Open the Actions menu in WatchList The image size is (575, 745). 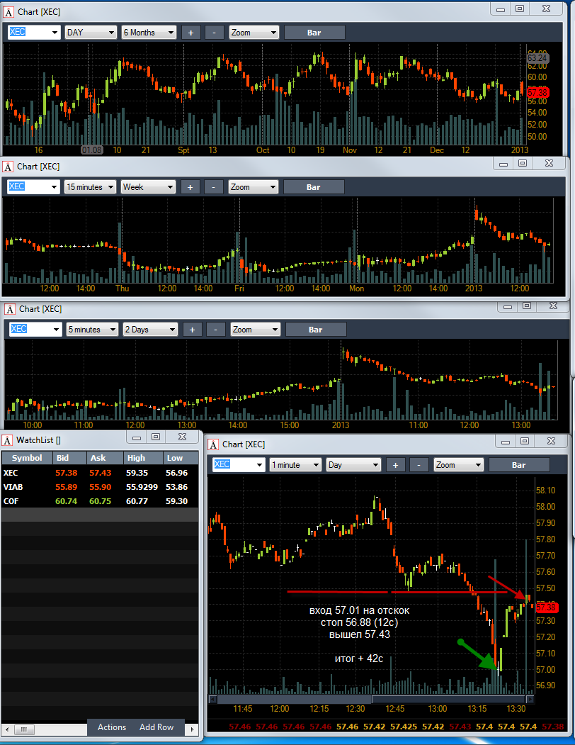pos(112,727)
